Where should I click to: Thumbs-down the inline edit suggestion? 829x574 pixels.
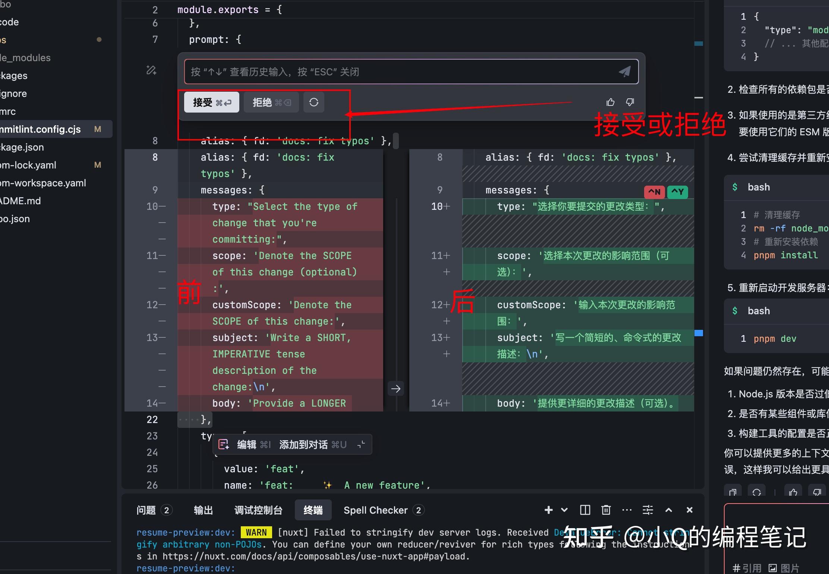pyautogui.click(x=630, y=102)
